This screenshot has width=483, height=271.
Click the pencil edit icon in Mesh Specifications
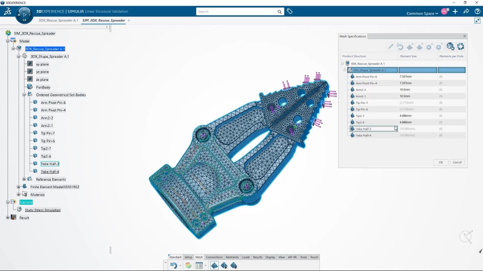point(390,46)
